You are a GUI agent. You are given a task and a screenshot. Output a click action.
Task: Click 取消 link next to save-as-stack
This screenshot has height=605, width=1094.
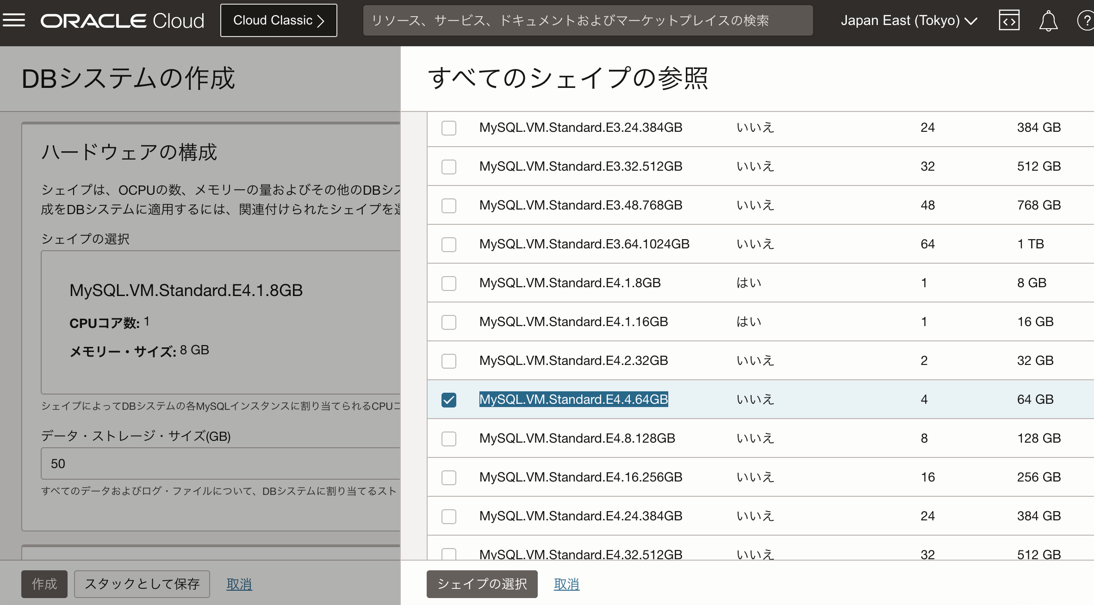pos(239,584)
